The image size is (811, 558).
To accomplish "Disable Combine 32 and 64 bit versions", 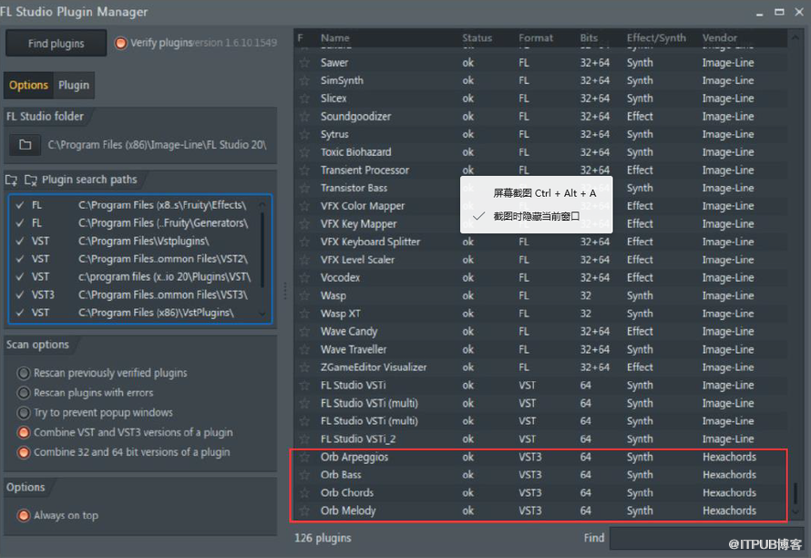I will click(24, 452).
